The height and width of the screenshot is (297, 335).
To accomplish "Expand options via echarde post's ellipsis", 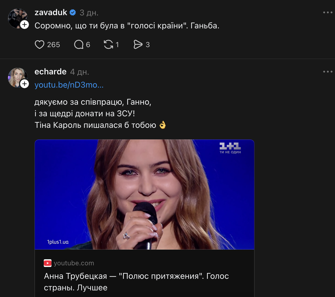I will tap(328, 71).
